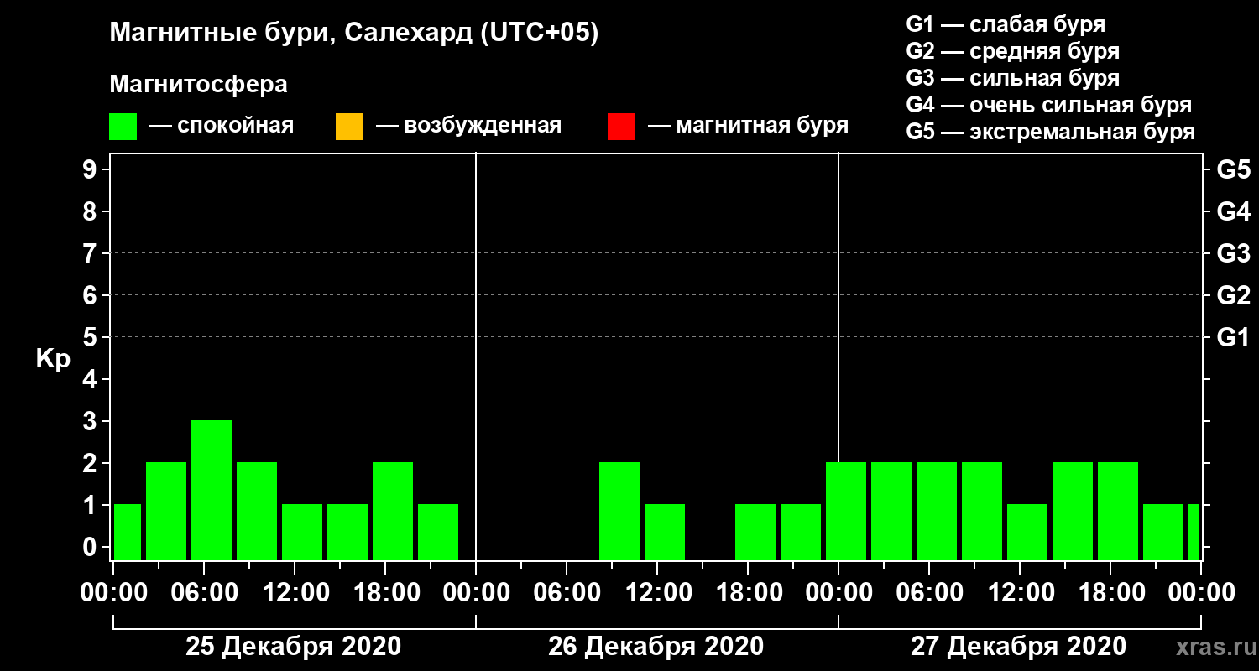Click the 'G2 — средняя буря' legend line
1259x671 pixels.
(x=1012, y=51)
